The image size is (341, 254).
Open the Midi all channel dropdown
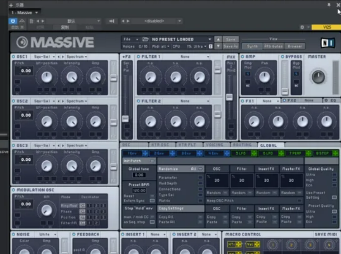click(x=161, y=46)
